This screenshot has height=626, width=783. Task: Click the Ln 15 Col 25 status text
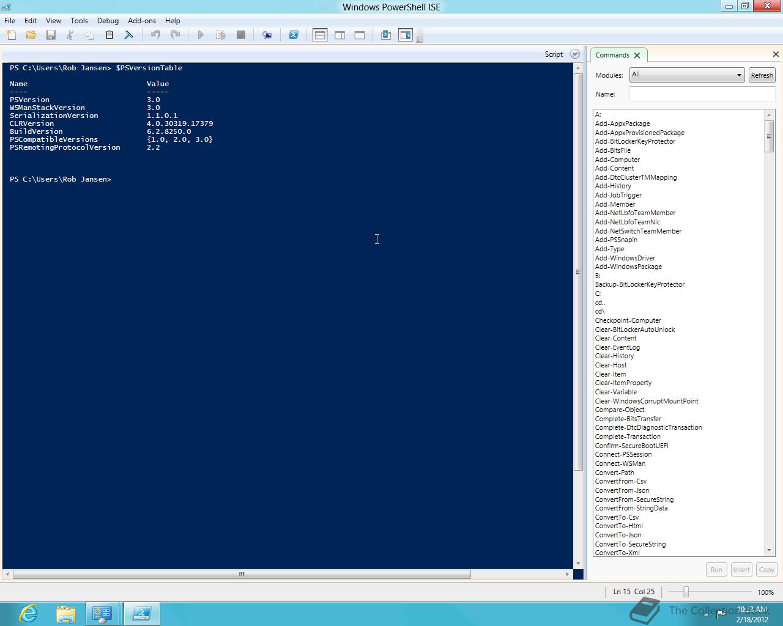pyautogui.click(x=634, y=592)
